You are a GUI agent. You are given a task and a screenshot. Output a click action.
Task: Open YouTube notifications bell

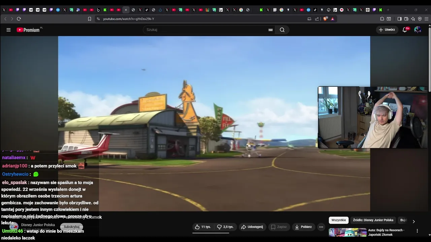tap(405, 30)
